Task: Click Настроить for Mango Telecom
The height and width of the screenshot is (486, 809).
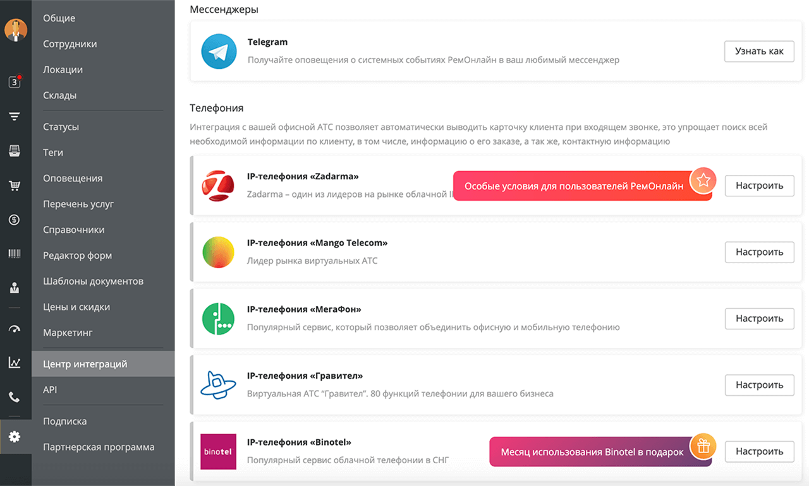Action: (759, 252)
